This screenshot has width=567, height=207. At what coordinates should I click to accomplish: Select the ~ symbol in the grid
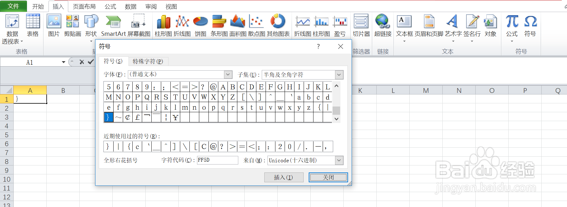(118, 117)
